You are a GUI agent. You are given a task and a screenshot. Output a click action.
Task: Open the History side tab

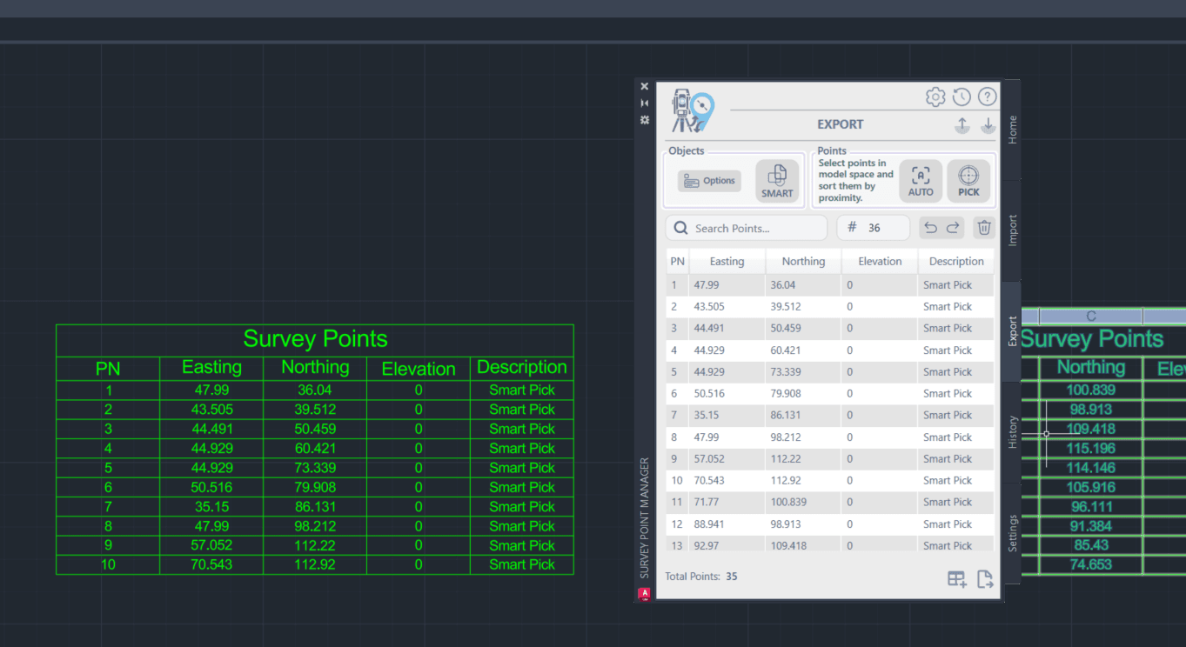click(1012, 431)
